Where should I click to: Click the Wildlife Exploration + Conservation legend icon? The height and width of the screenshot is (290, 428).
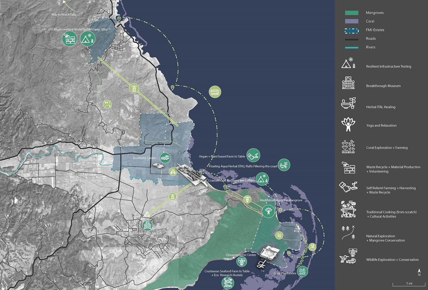click(348, 256)
